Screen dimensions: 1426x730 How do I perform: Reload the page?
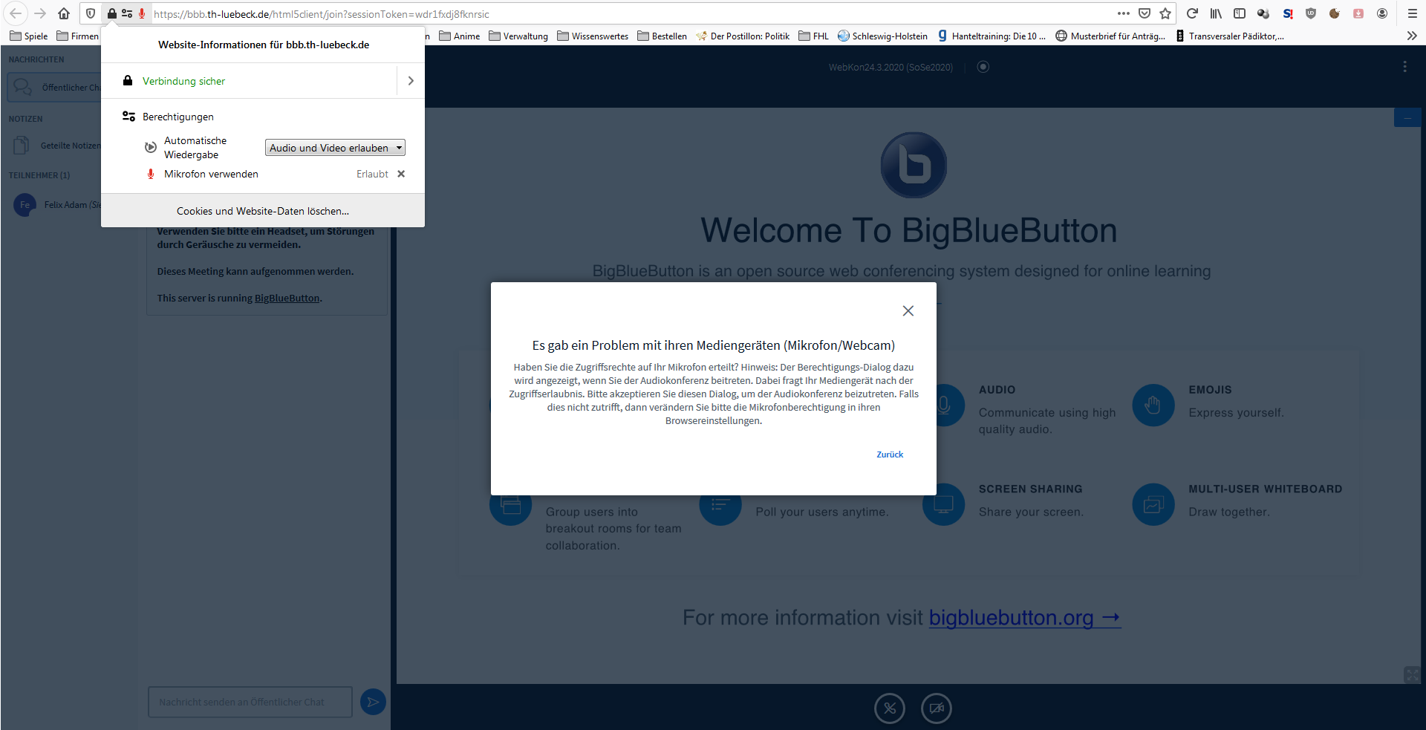(1192, 13)
